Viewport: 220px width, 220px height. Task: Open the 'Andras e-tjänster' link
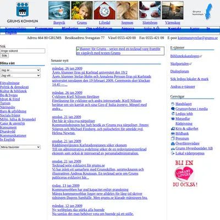183,87
